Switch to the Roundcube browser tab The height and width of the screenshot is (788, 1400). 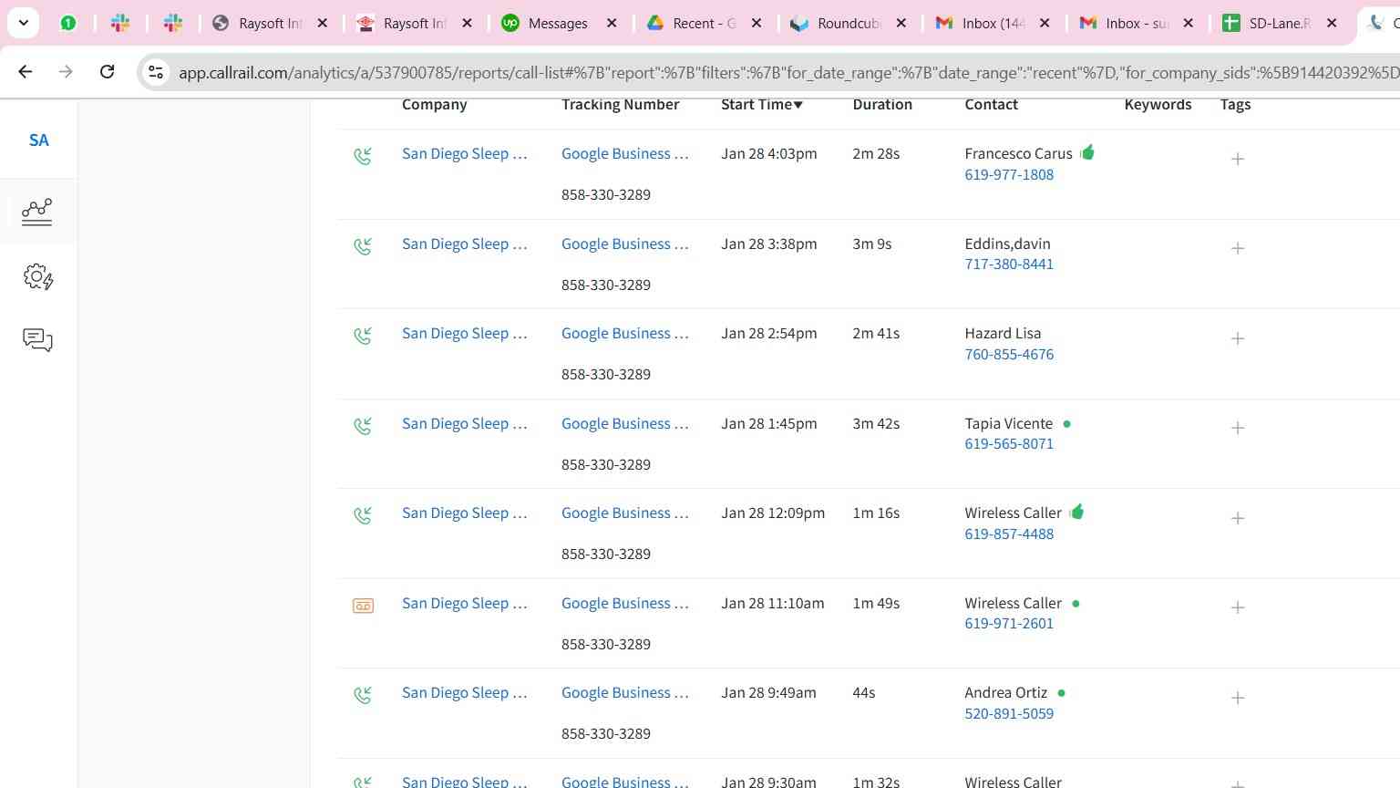click(x=848, y=24)
